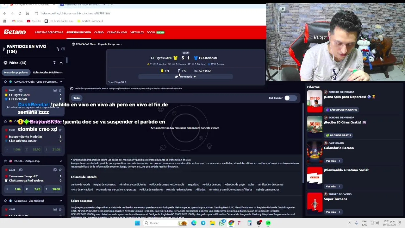Open stats icon for Guatemala 45:47 match
This screenshot has height=228, width=405.
point(55,209)
